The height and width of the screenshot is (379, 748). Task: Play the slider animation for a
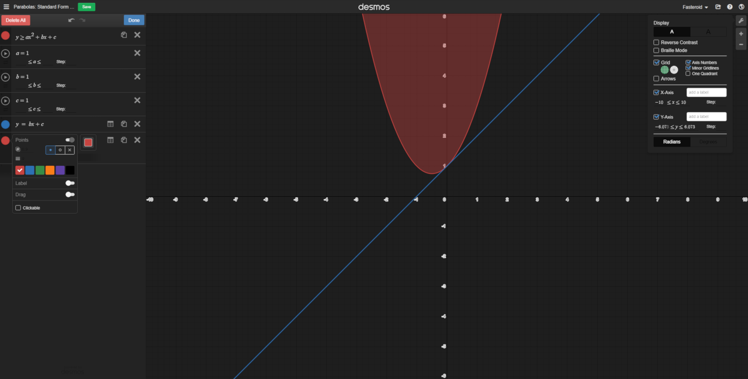(x=6, y=53)
